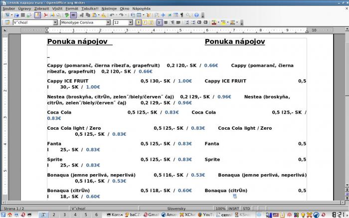Open the Zobrazit menu
Viewport: 349px width, 218px height.
tap(41, 8)
